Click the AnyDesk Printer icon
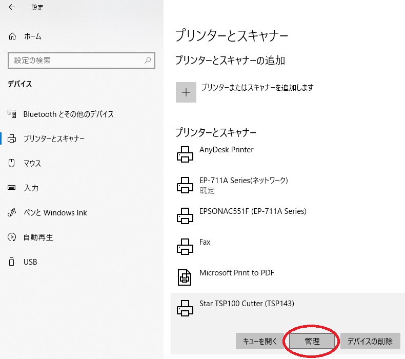 185,154
